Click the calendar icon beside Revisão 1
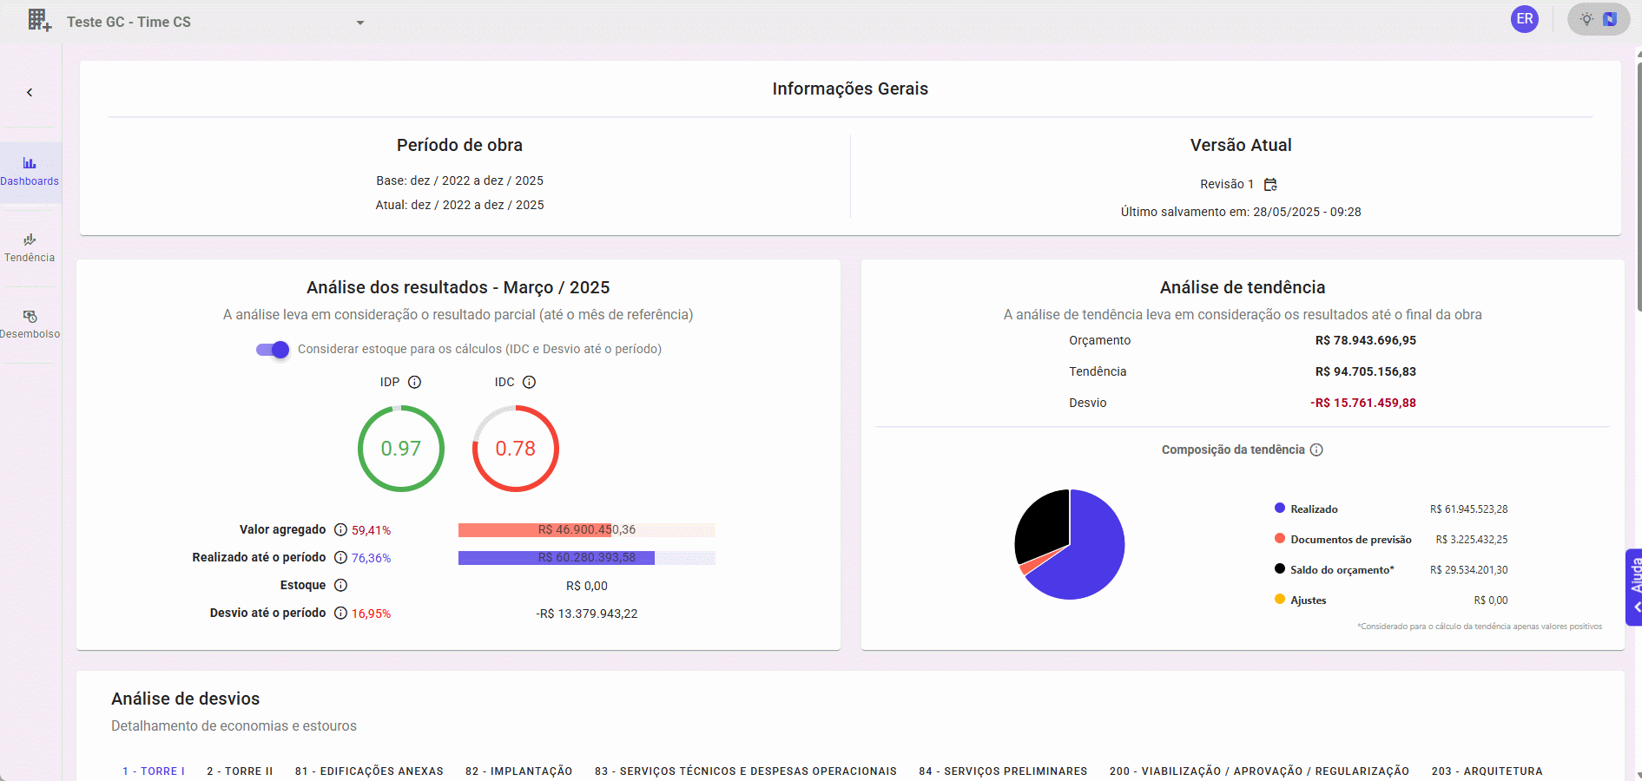1642x781 pixels. (x=1270, y=184)
